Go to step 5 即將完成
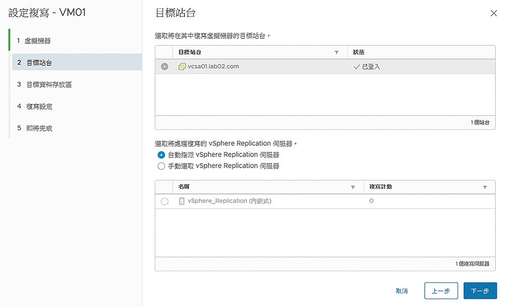The width and height of the screenshot is (505, 307). 34,128
